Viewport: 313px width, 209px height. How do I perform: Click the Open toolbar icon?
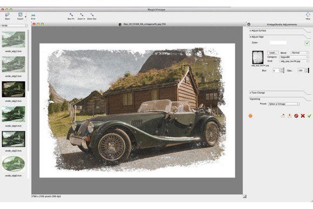coord(8,16)
